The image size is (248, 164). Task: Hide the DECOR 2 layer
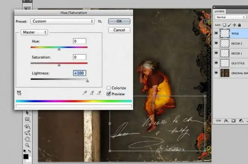(216, 43)
